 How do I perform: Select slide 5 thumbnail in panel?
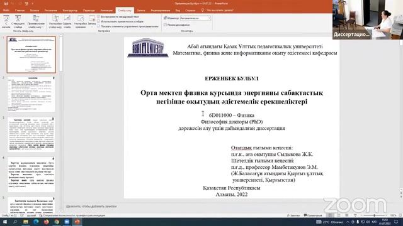coord(31,205)
